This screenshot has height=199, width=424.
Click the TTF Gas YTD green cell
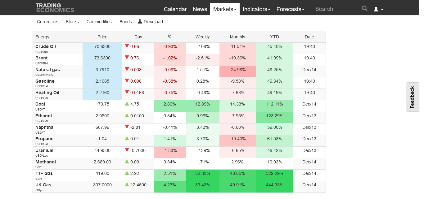(274, 173)
